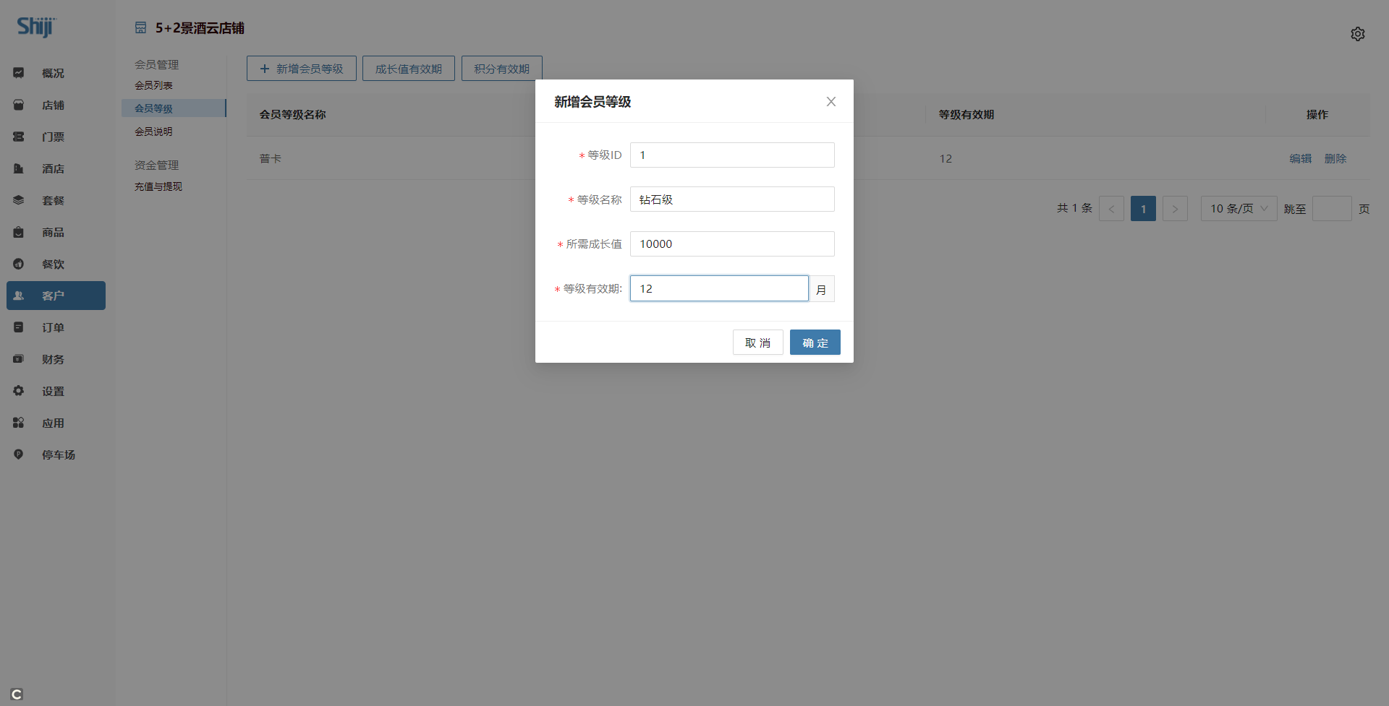The height and width of the screenshot is (706, 1389).
Task: Click the 概况 overview sidebar icon
Action: pos(19,73)
